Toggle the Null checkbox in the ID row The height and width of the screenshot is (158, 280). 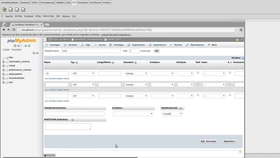pos(198,72)
